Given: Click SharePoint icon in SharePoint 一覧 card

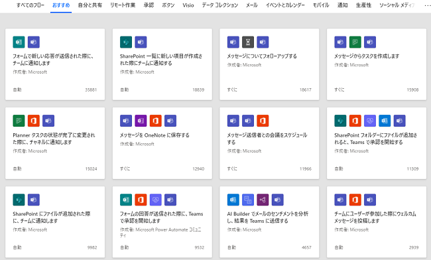Looking at the screenshot, I should click(126, 42).
